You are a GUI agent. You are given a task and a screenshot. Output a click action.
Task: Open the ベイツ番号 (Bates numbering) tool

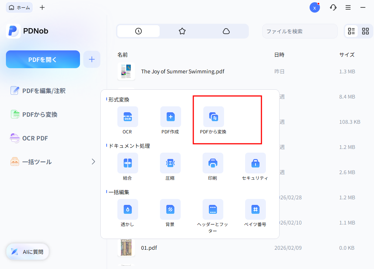pos(256,213)
